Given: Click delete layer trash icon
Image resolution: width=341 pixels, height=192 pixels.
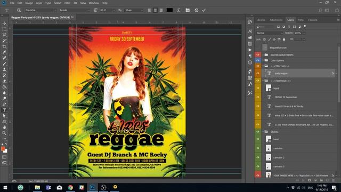Looking at the screenshot, I should [x=333, y=180].
